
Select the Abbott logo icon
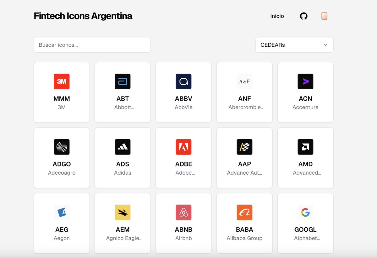[123, 82]
